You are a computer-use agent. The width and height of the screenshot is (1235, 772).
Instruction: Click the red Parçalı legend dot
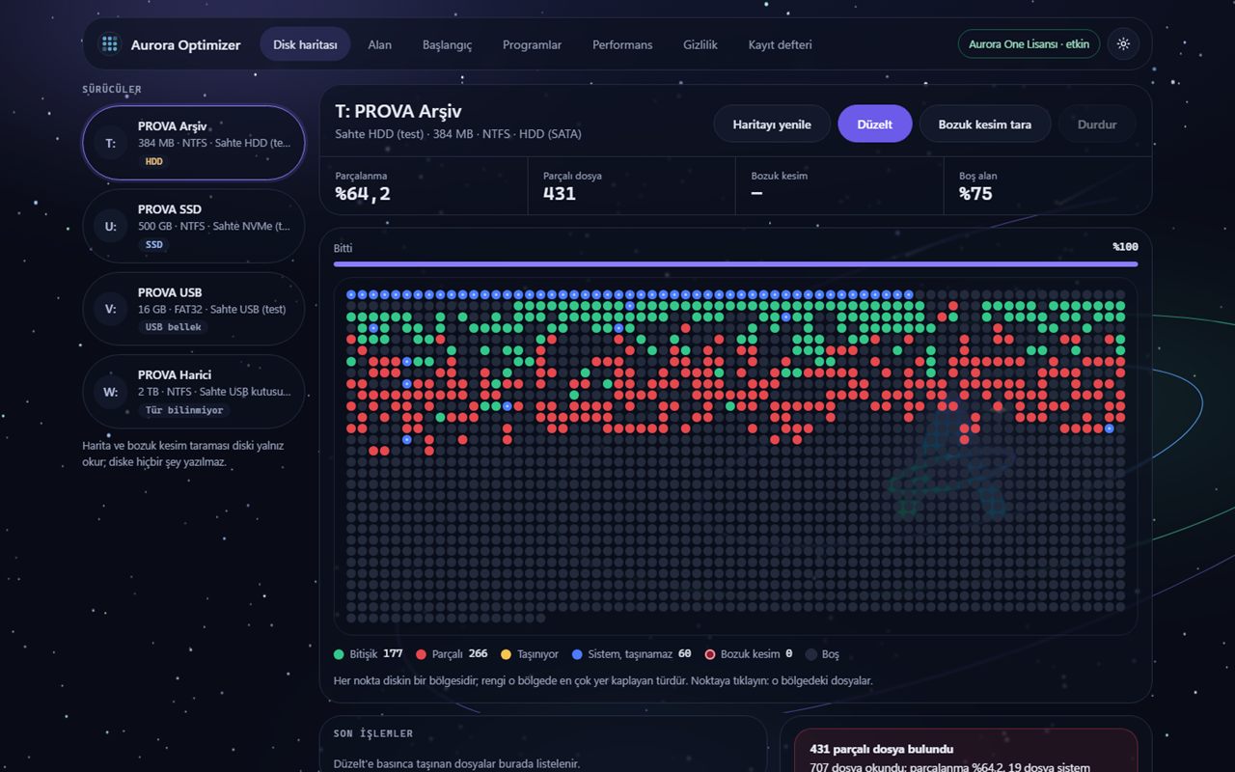[x=421, y=654]
